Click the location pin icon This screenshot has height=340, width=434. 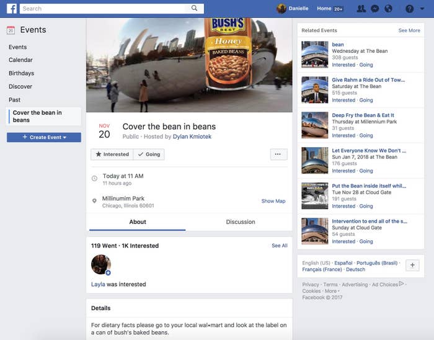click(x=94, y=201)
